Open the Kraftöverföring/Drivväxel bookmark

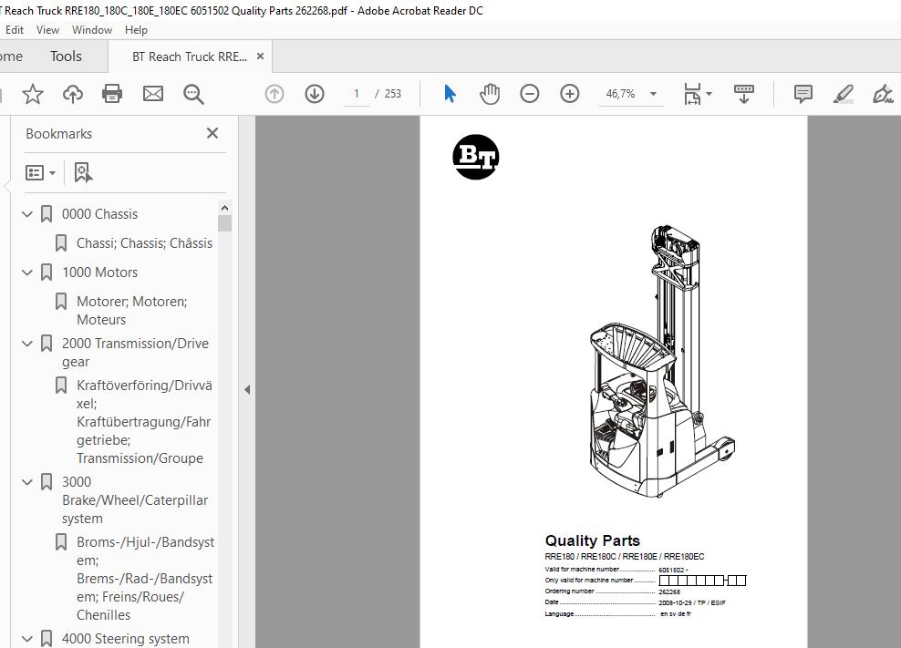[x=144, y=422]
